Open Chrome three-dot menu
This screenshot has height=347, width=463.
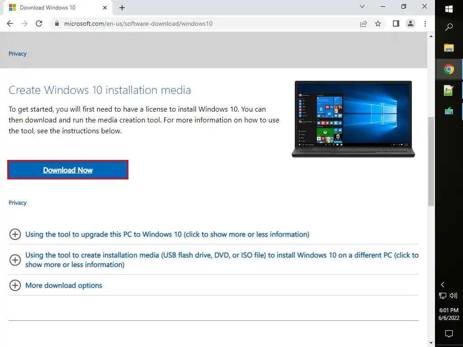point(425,23)
